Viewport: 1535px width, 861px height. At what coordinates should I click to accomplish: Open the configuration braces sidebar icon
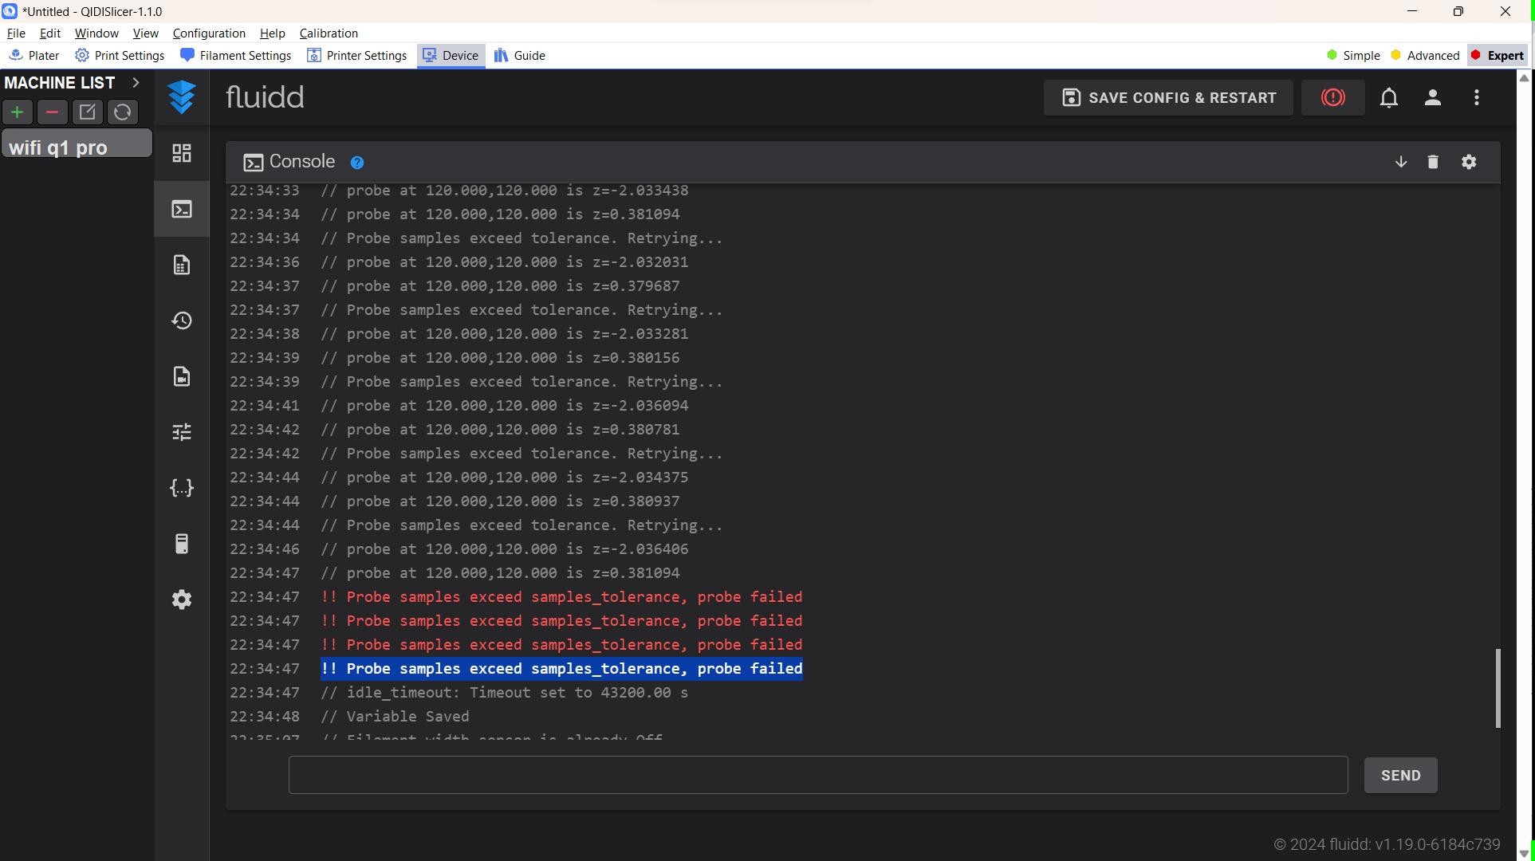[182, 488]
